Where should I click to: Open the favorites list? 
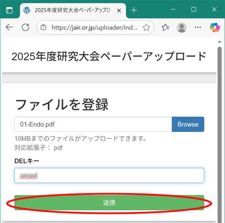pos(165,27)
